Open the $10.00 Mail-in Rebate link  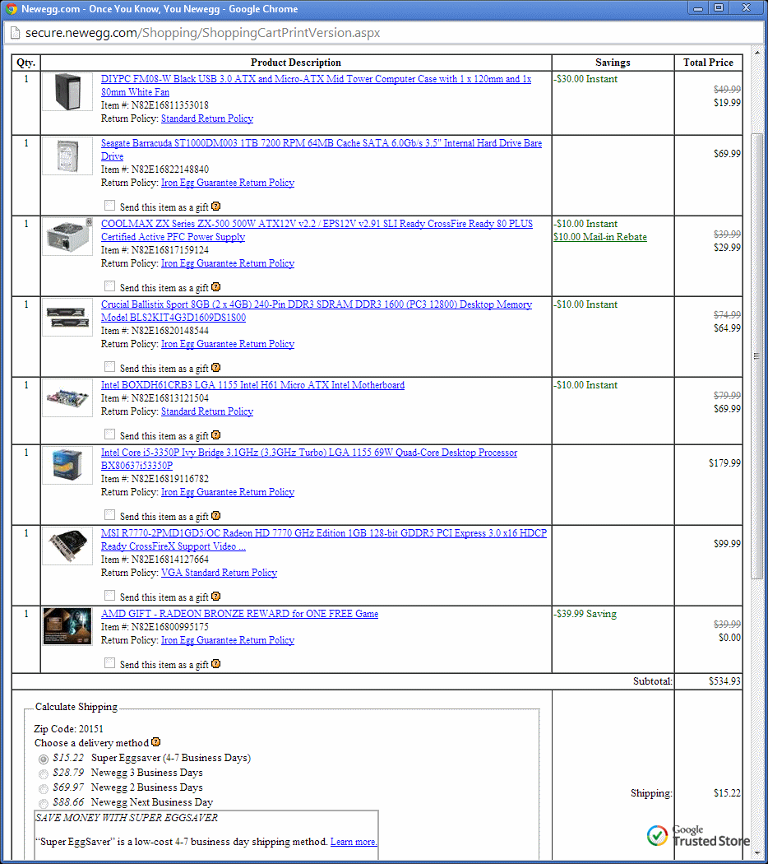point(600,237)
